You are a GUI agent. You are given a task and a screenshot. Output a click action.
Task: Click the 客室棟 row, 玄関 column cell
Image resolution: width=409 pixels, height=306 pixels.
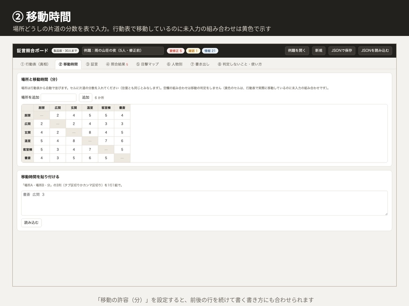pos(74,149)
